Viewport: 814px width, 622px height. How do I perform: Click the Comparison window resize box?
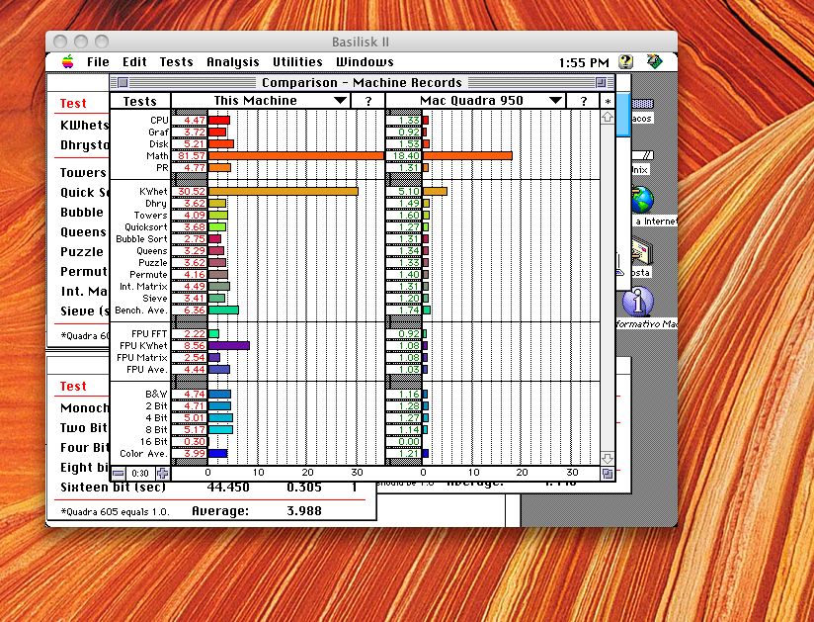click(608, 474)
